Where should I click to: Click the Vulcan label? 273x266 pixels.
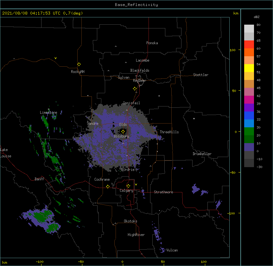(x=172, y=250)
